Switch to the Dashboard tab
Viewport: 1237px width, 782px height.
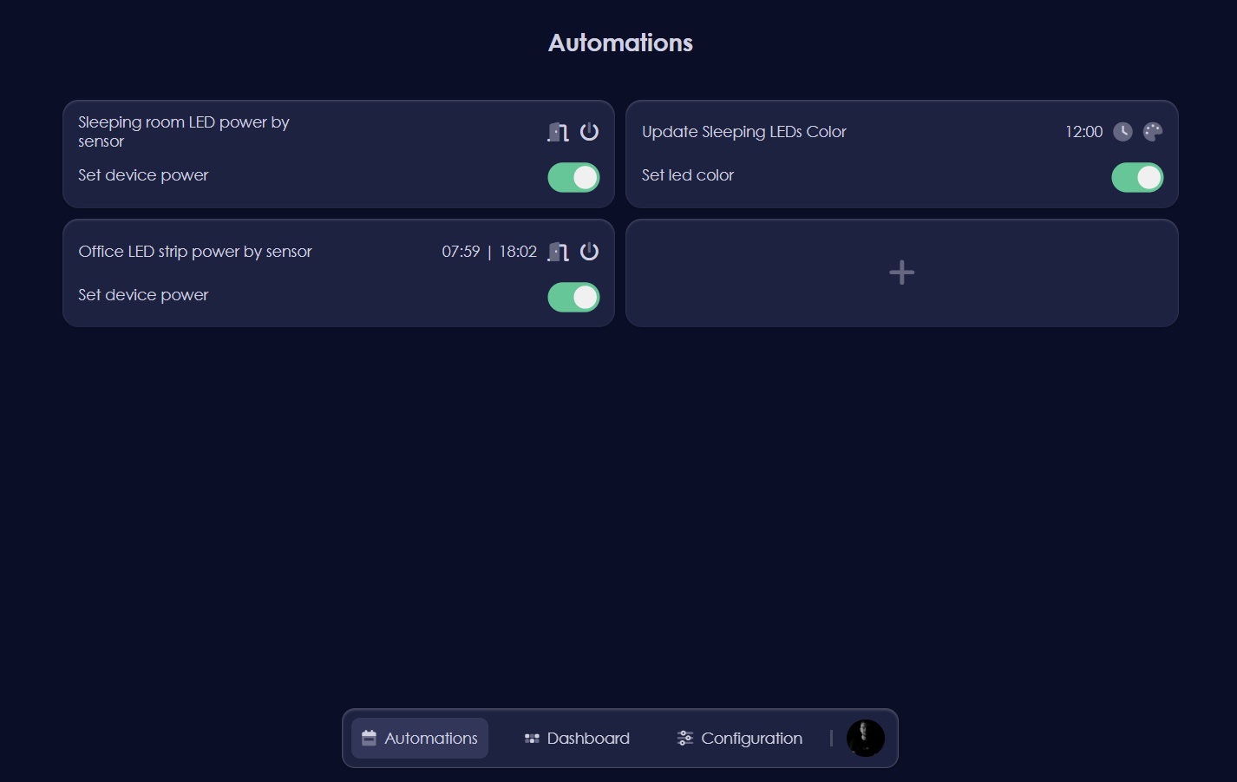577,738
